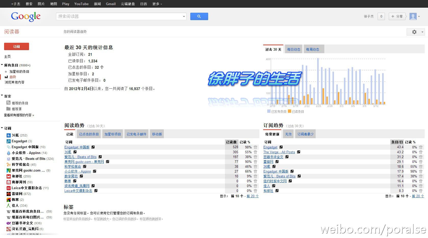428x238 pixels.
Task: Click the blue search magnifier button
Action: (199, 16)
